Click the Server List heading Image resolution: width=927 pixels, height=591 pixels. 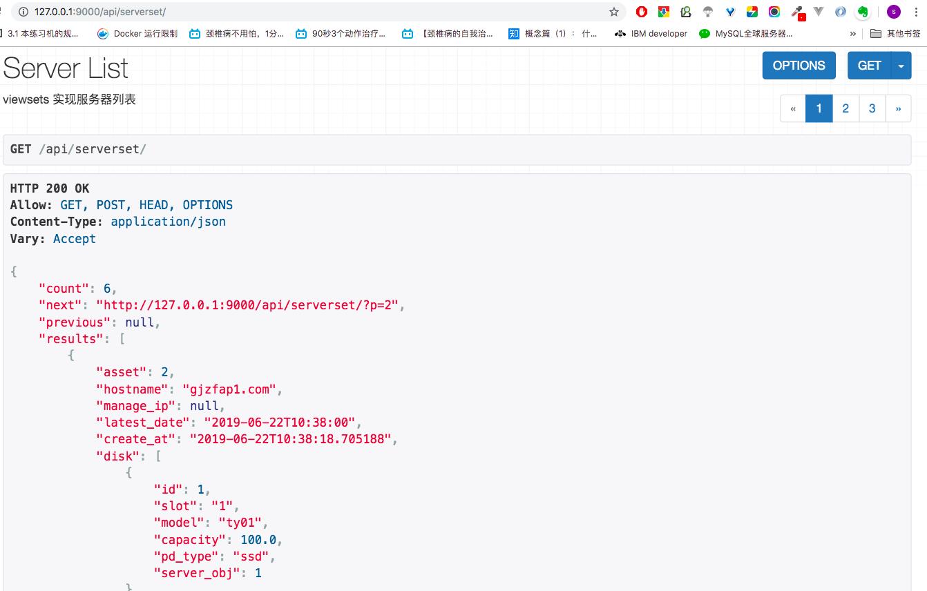click(66, 68)
